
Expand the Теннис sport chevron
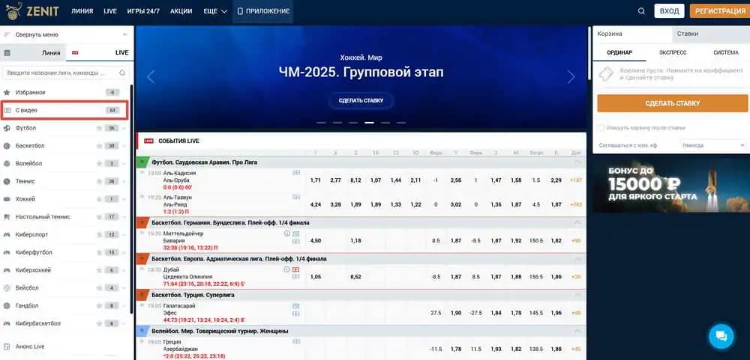[124, 181]
